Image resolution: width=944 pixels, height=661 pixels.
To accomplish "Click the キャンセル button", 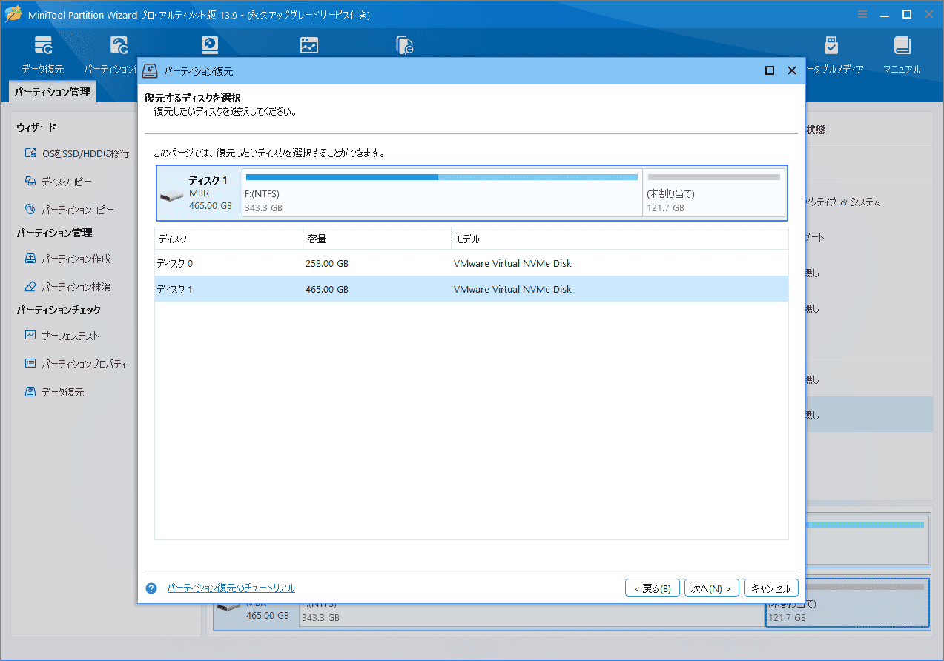I will point(771,588).
